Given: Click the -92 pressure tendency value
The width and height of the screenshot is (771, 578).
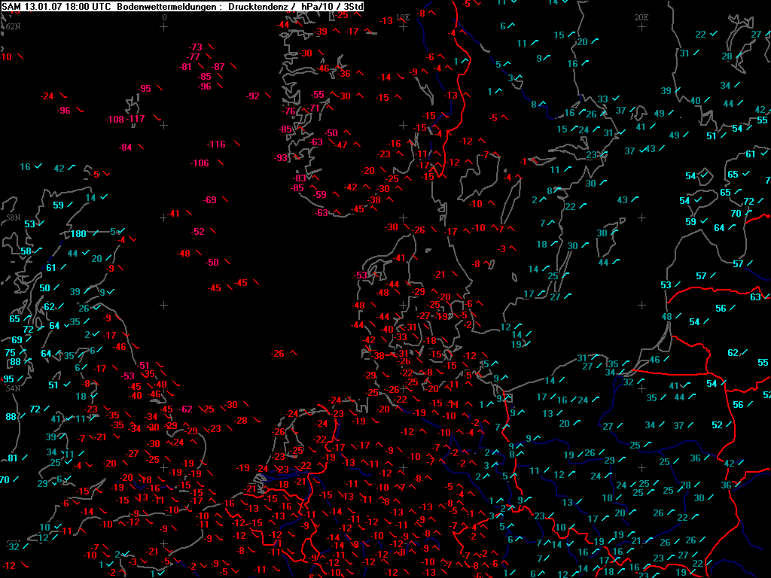Looking at the screenshot, I should [x=253, y=96].
